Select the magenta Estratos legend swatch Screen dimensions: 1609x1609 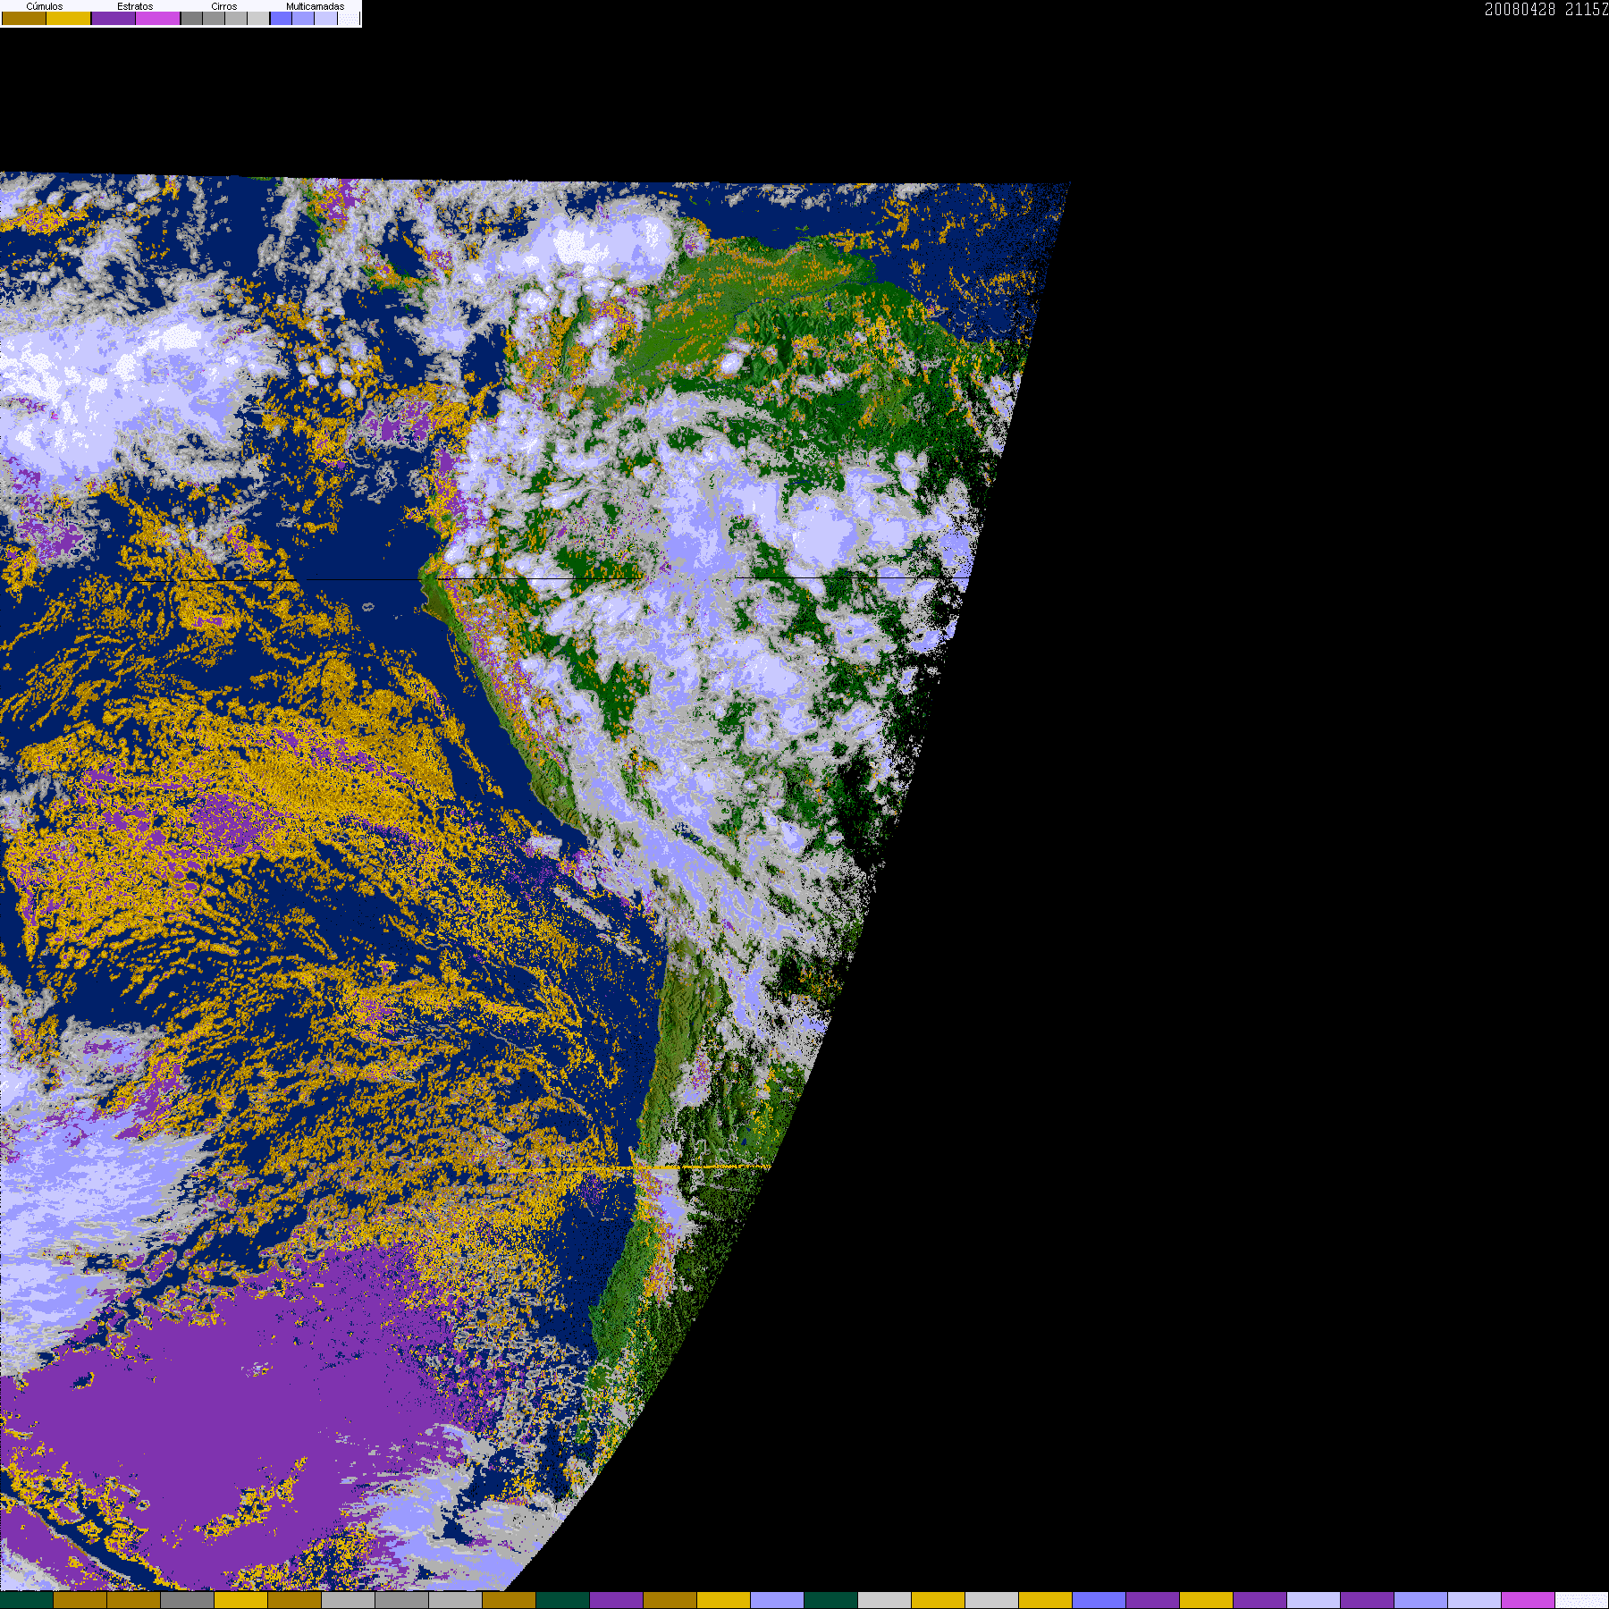[158, 18]
